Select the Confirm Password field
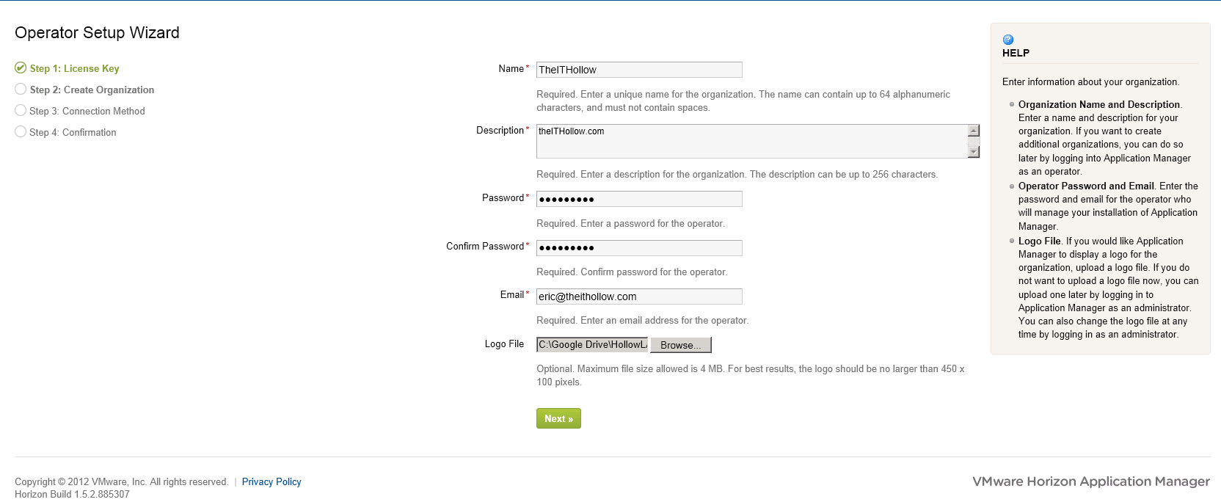 (x=638, y=248)
